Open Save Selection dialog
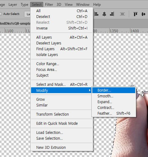The width and height of the screenshot is (148, 157). click(x=62, y=138)
